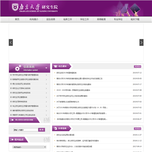152x152 pixels.
Task: Click the MORE button in 办事指南 section
Action: click(x=138, y=129)
